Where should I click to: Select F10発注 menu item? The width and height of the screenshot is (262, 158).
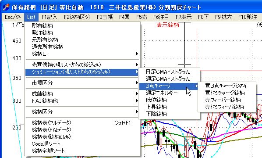[248, 17]
